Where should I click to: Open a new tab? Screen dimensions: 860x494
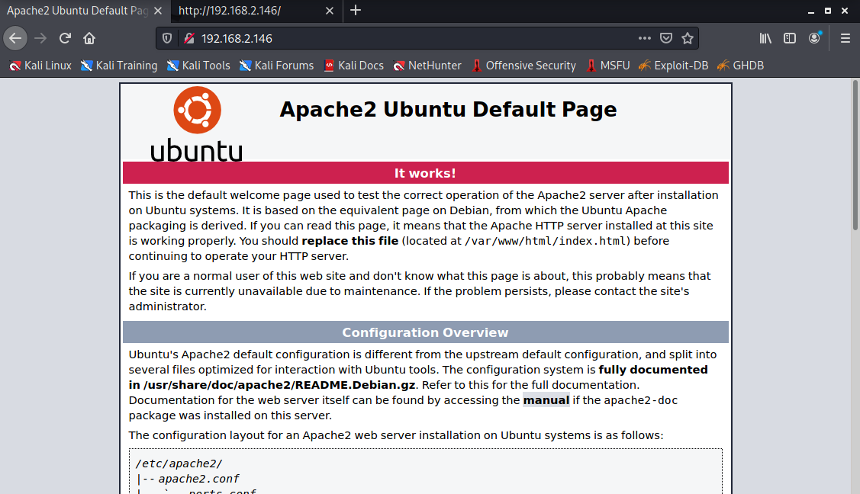click(356, 11)
